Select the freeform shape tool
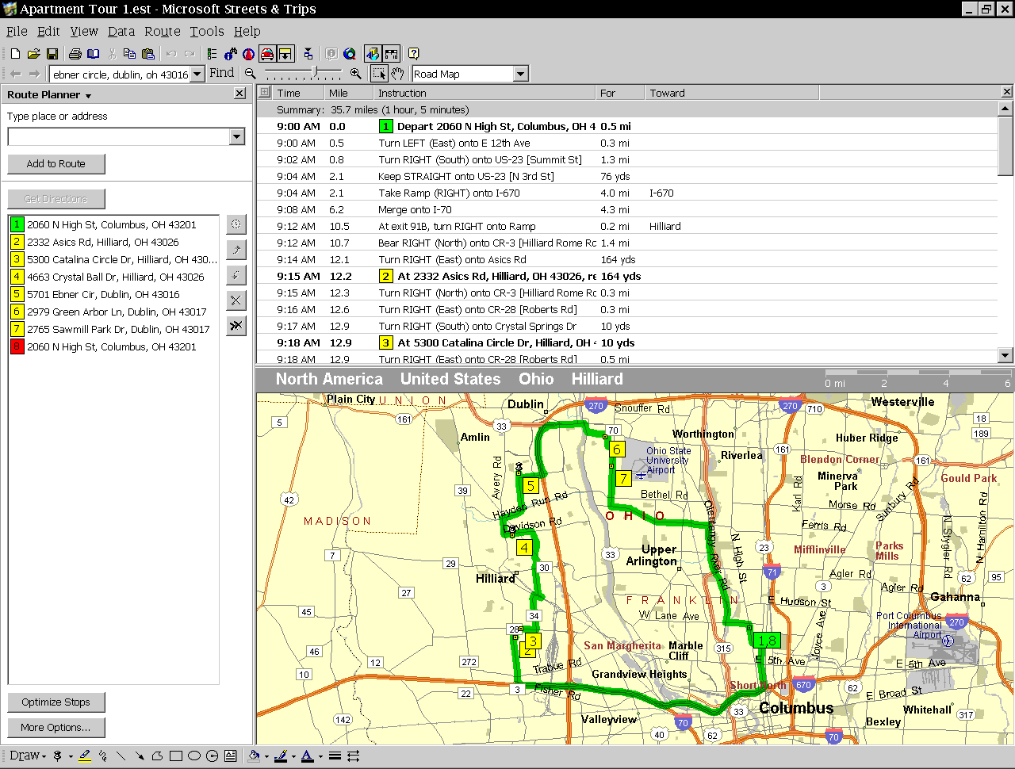1015x769 pixels. point(158,756)
